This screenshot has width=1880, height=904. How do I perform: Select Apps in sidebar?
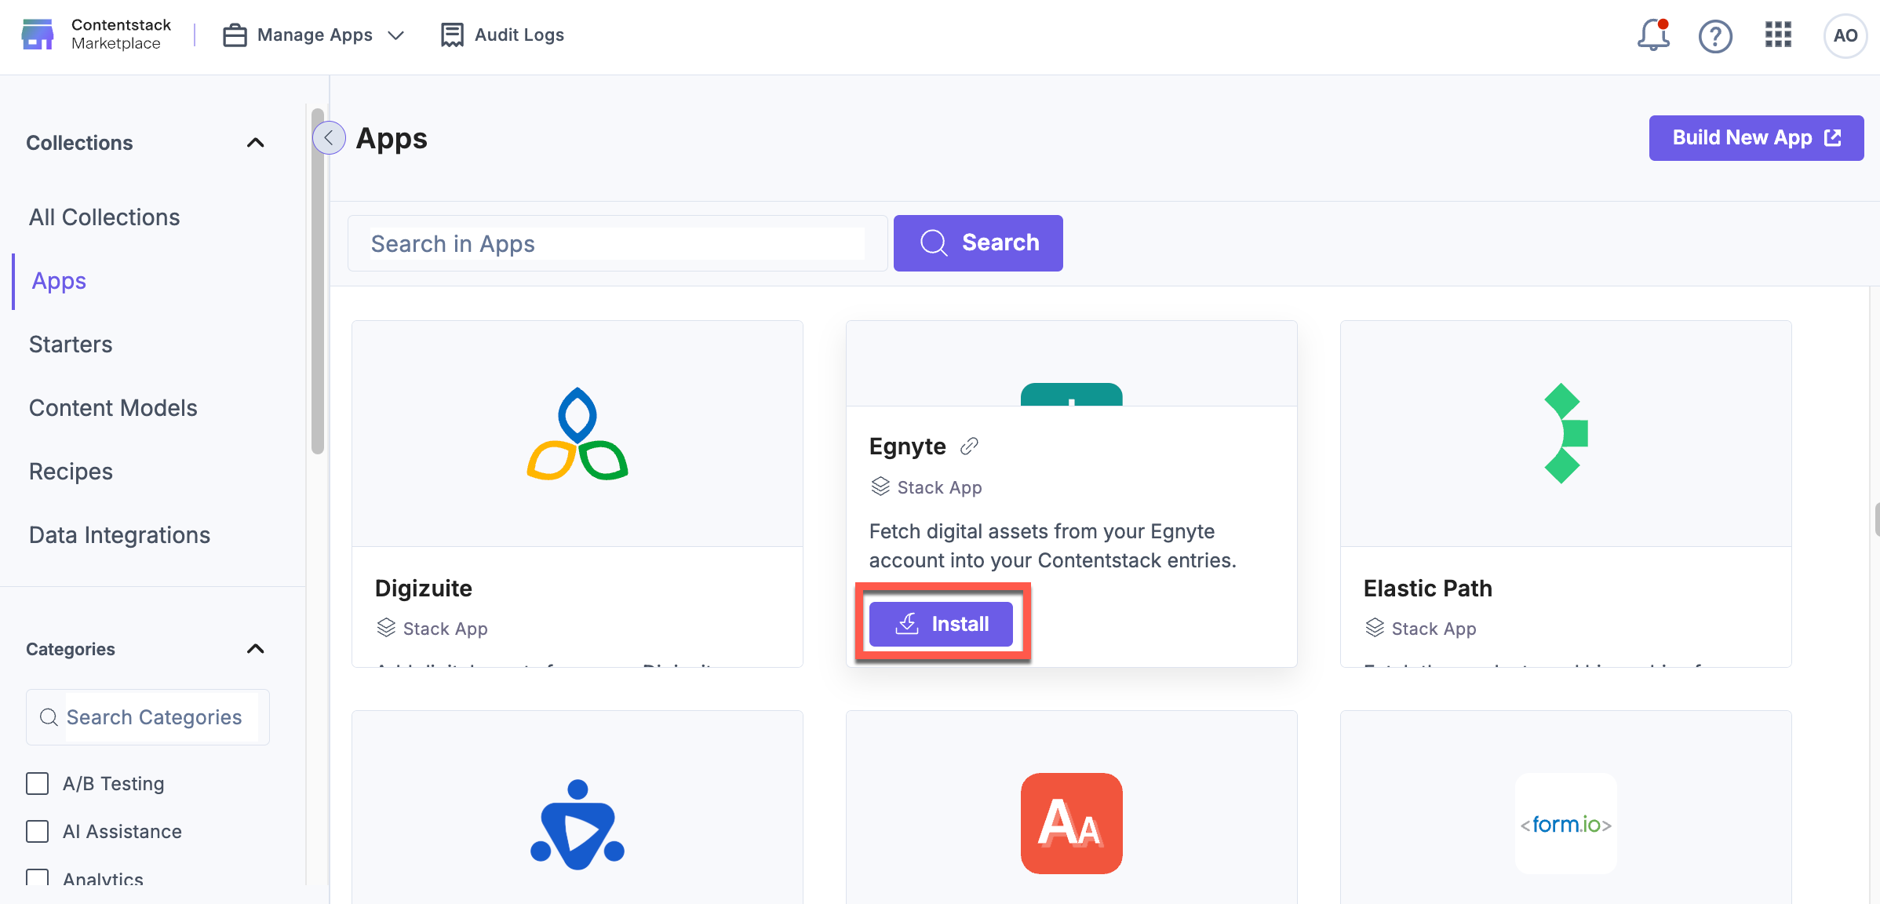59,281
